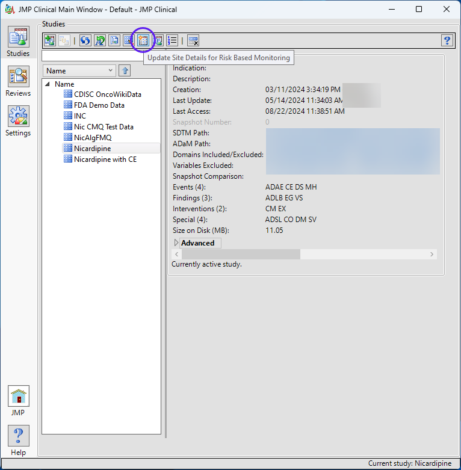The height and width of the screenshot is (470, 461).
Task: Toggle sort order with up arrow button
Action: pos(124,71)
